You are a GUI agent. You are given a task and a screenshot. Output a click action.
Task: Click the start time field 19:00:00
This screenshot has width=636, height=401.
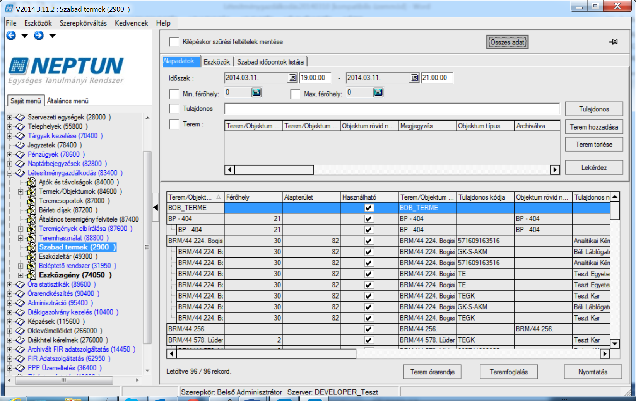point(315,78)
